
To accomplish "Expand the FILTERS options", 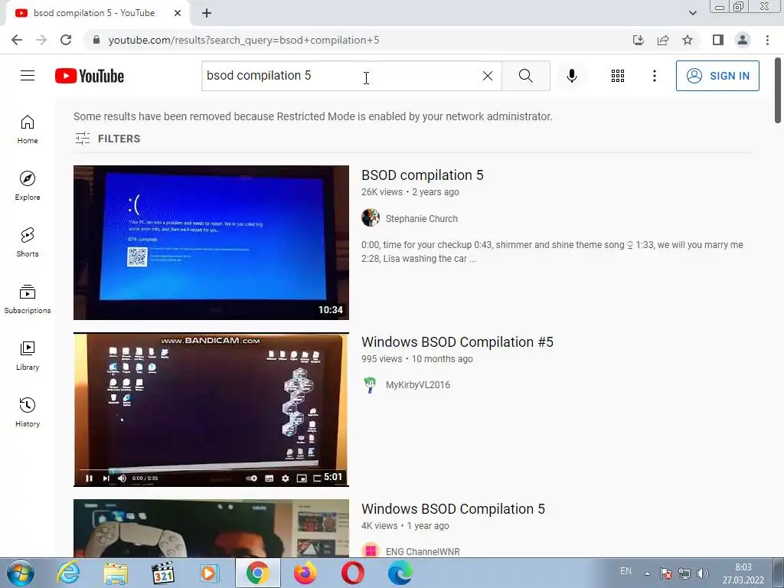I will (x=107, y=139).
